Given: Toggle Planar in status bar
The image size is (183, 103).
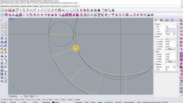Looking at the screenshot, I should [x=93, y=102].
